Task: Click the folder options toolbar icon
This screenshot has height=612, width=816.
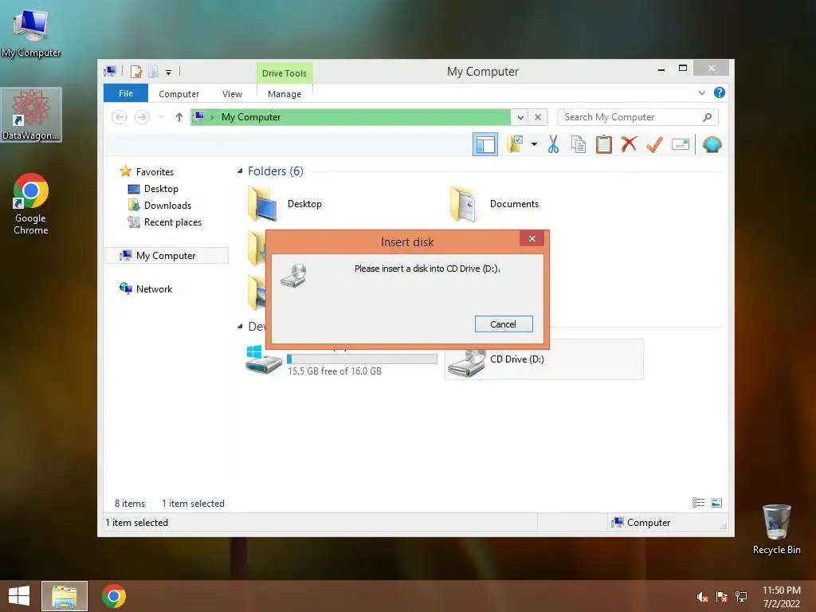Action: (516, 144)
